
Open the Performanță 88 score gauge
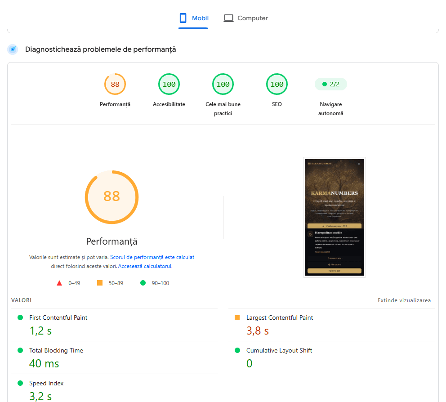coord(115,84)
